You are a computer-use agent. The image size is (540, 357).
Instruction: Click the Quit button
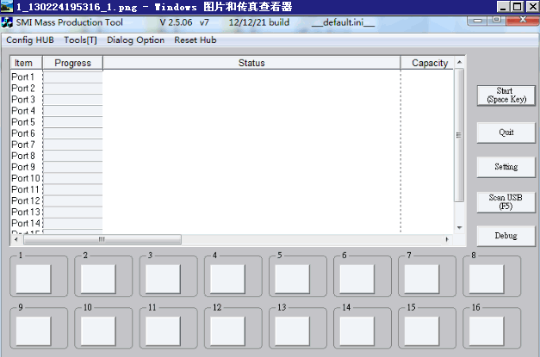506,132
